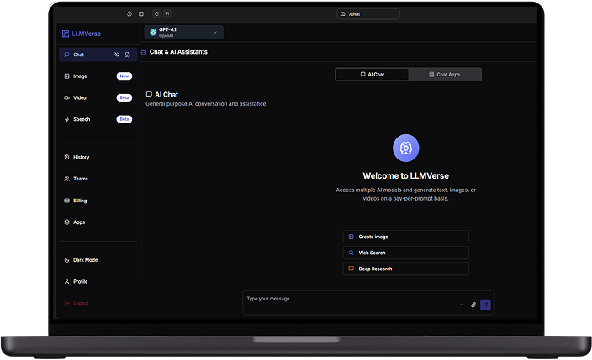The image size is (592, 360).
Task: Click the browser address bar showing /chat
Action: [x=368, y=14]
